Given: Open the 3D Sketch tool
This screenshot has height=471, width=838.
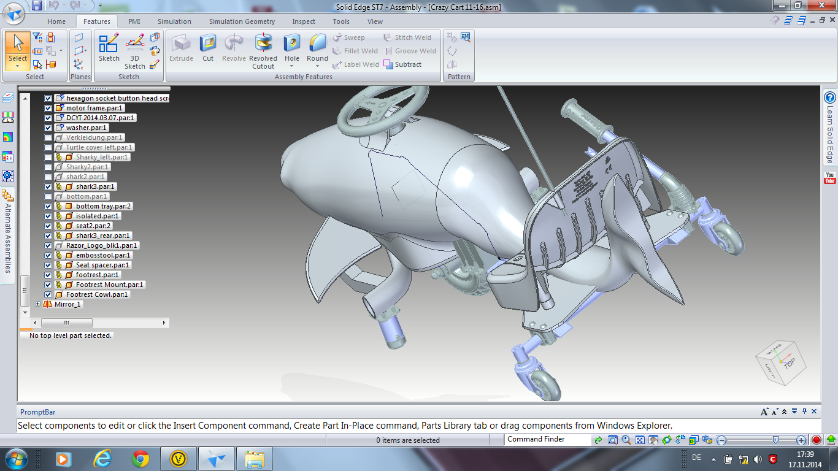Looking at the screenshot, I should (135, 52).
